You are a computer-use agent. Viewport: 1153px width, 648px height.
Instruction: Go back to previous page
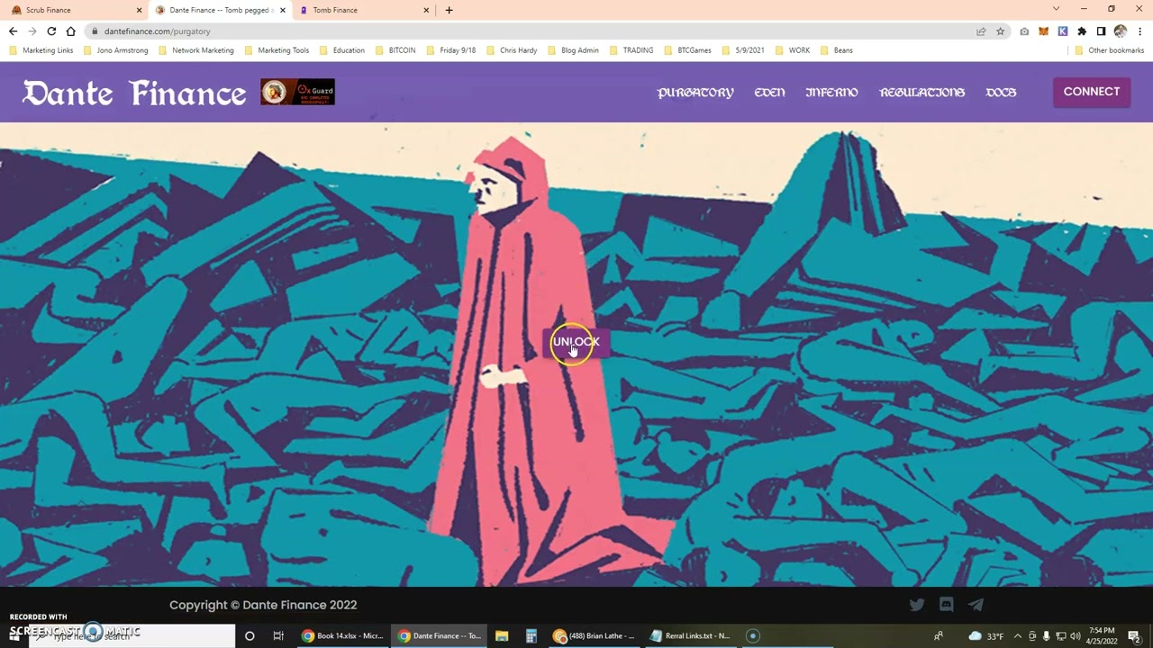click(13, 31)
